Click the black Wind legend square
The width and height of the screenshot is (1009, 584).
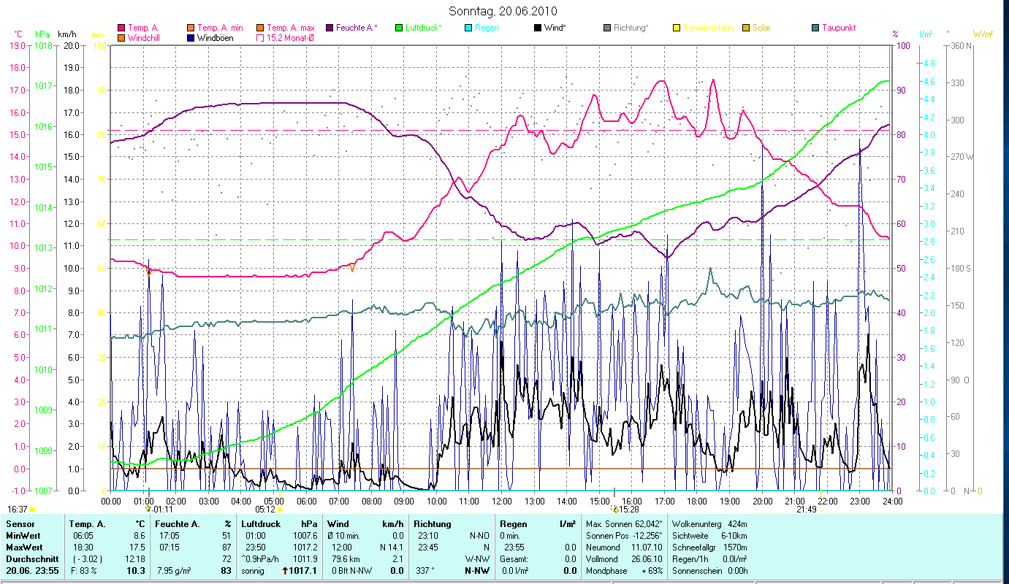[538, 28]
